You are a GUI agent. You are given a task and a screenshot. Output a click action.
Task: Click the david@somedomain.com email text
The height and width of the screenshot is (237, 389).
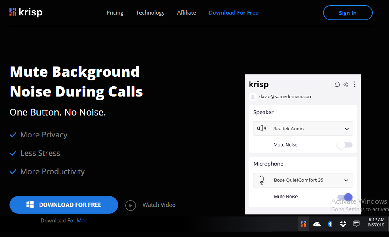(286, 96)
